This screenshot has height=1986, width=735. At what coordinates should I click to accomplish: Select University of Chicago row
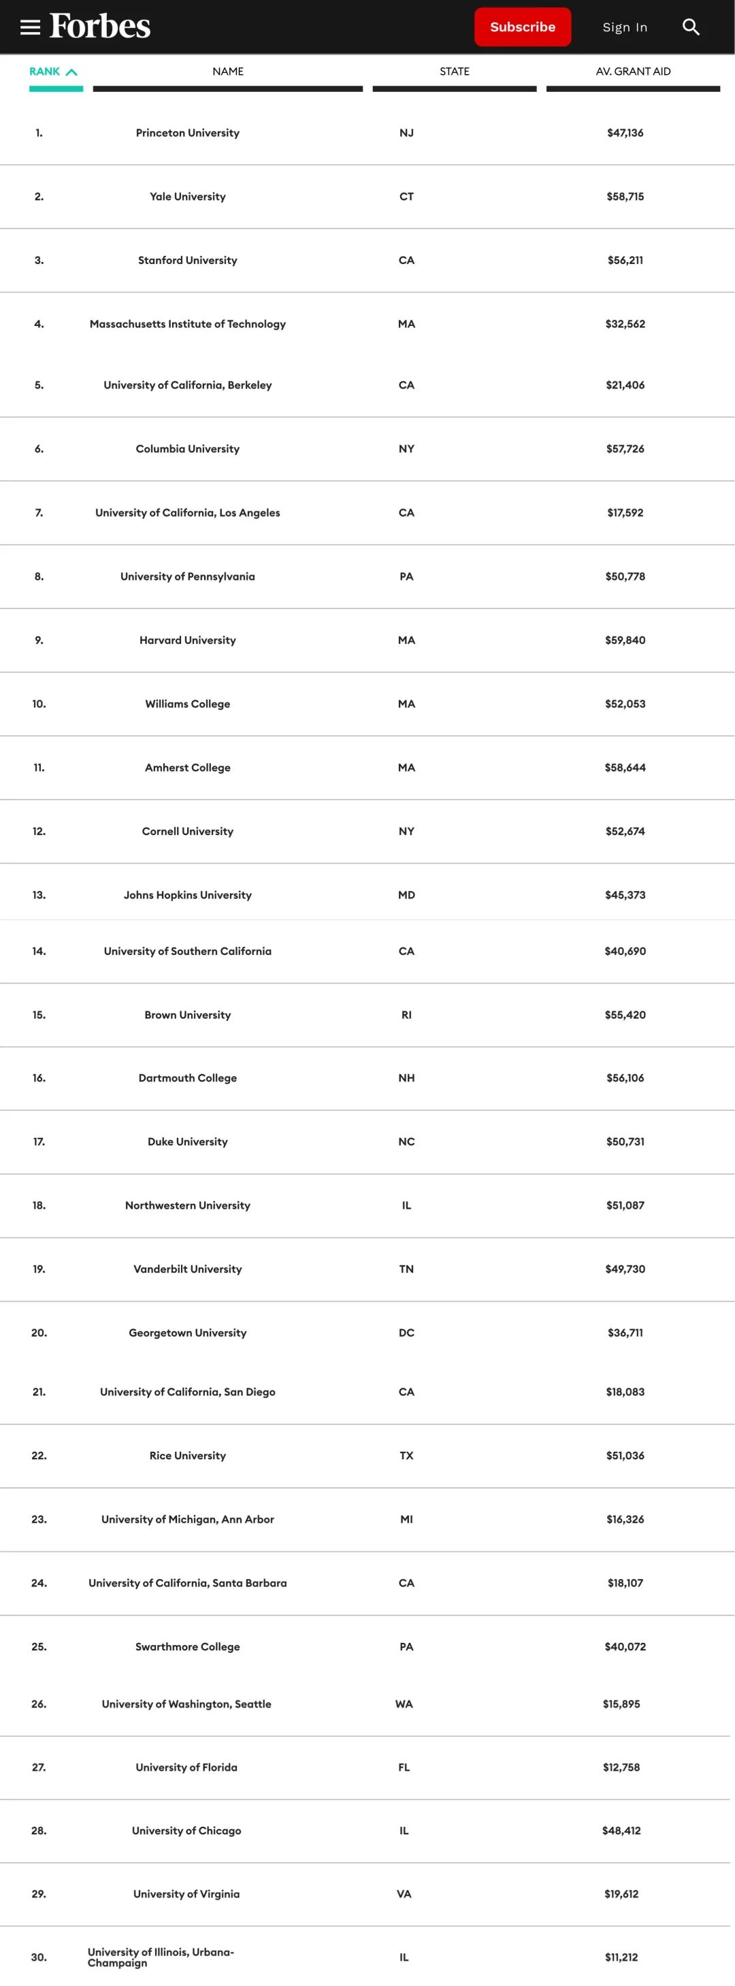[x=186, y=1830]
